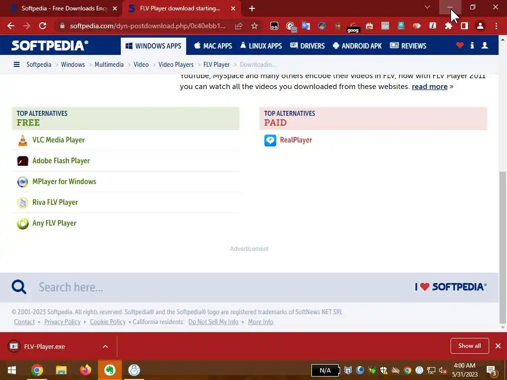
Task: Click the MPlayer for Windows icon
Action: [x=23, y=182]
